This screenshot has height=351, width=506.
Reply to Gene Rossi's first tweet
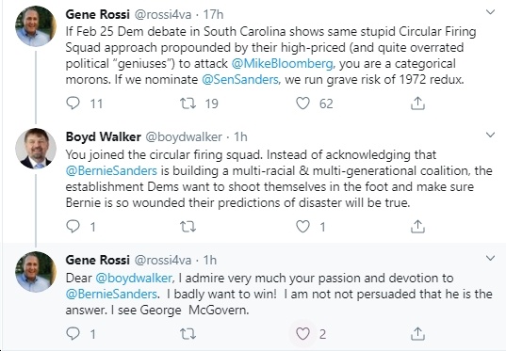coord(73,104)
